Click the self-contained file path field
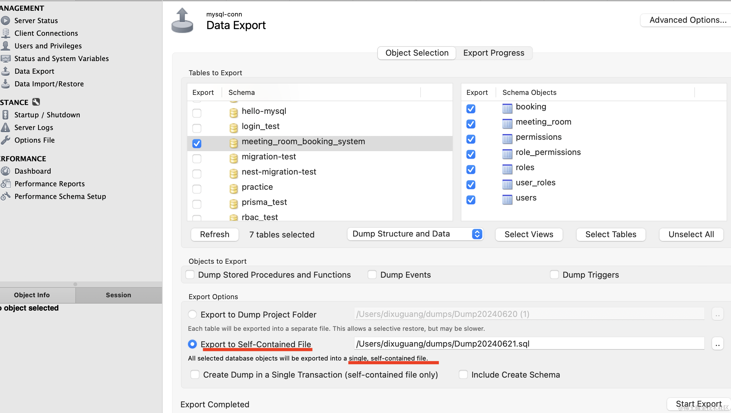 click(529, 344)
